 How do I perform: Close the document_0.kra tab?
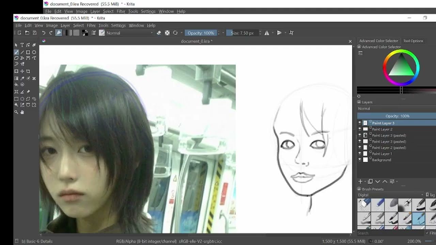(350, 41)
